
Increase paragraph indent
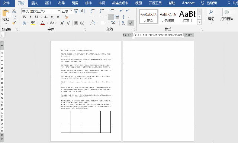(x=128, y=10)
